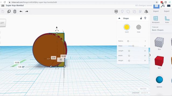This screenshot has width=172, height=96.
Task: Adjust the Height slider handle
Action: point(129,61)
